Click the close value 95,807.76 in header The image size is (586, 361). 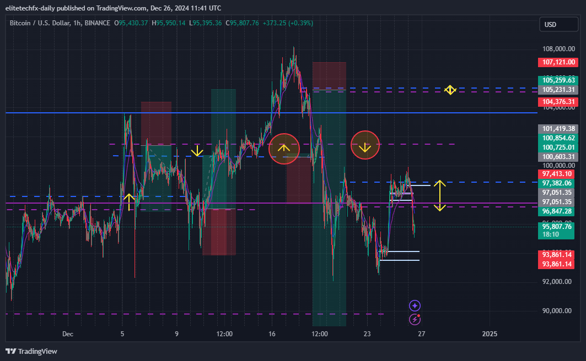tap(244, 23)
